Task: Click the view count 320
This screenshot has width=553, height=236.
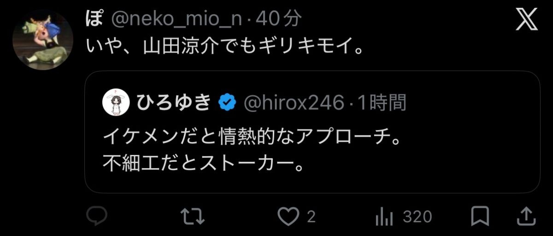Action: pyautogui.click(x=417, y=217)
